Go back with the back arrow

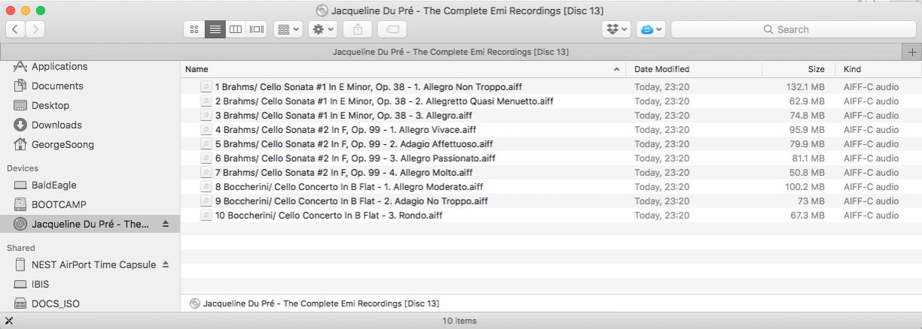click(x=16, y=29)
